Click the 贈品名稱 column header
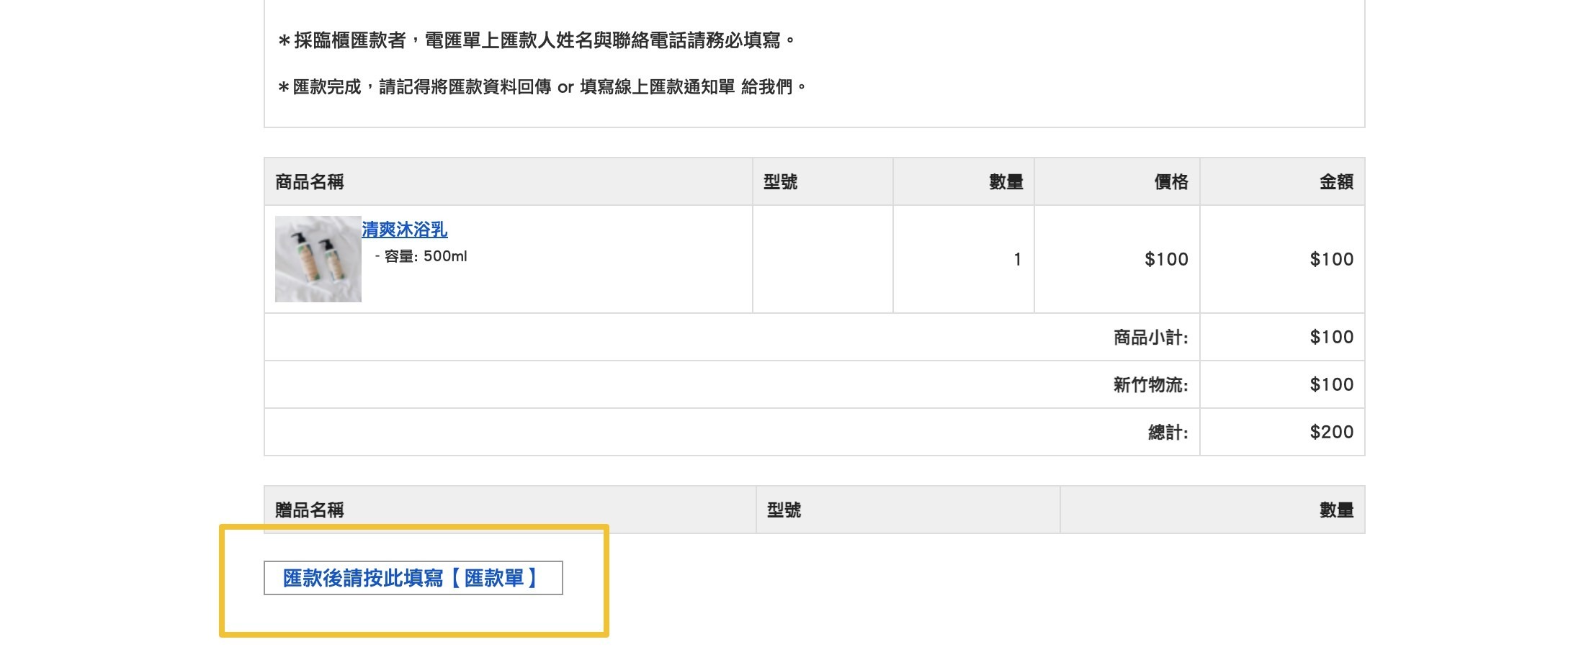This screenshot has height=665, width=1576. 310,510
